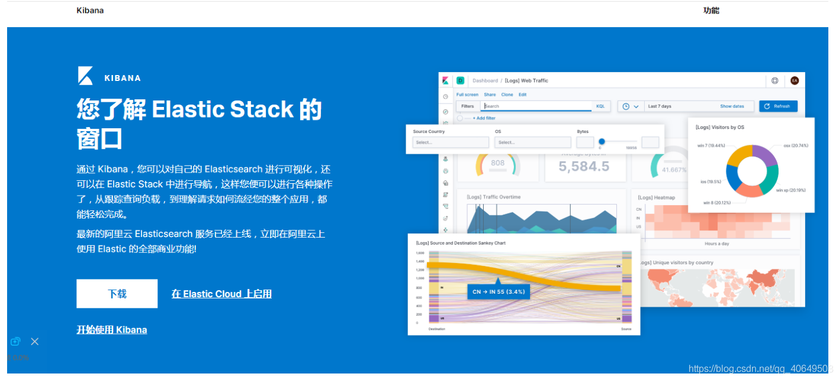Image resolution: width=839 pixels, height=380 pixels.
Task: Open recently viewed clock icon in sidebar
Action: [445, 96]
